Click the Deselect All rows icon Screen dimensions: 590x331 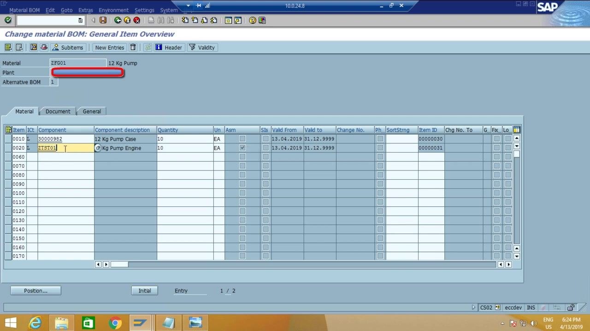click(19, 47)
